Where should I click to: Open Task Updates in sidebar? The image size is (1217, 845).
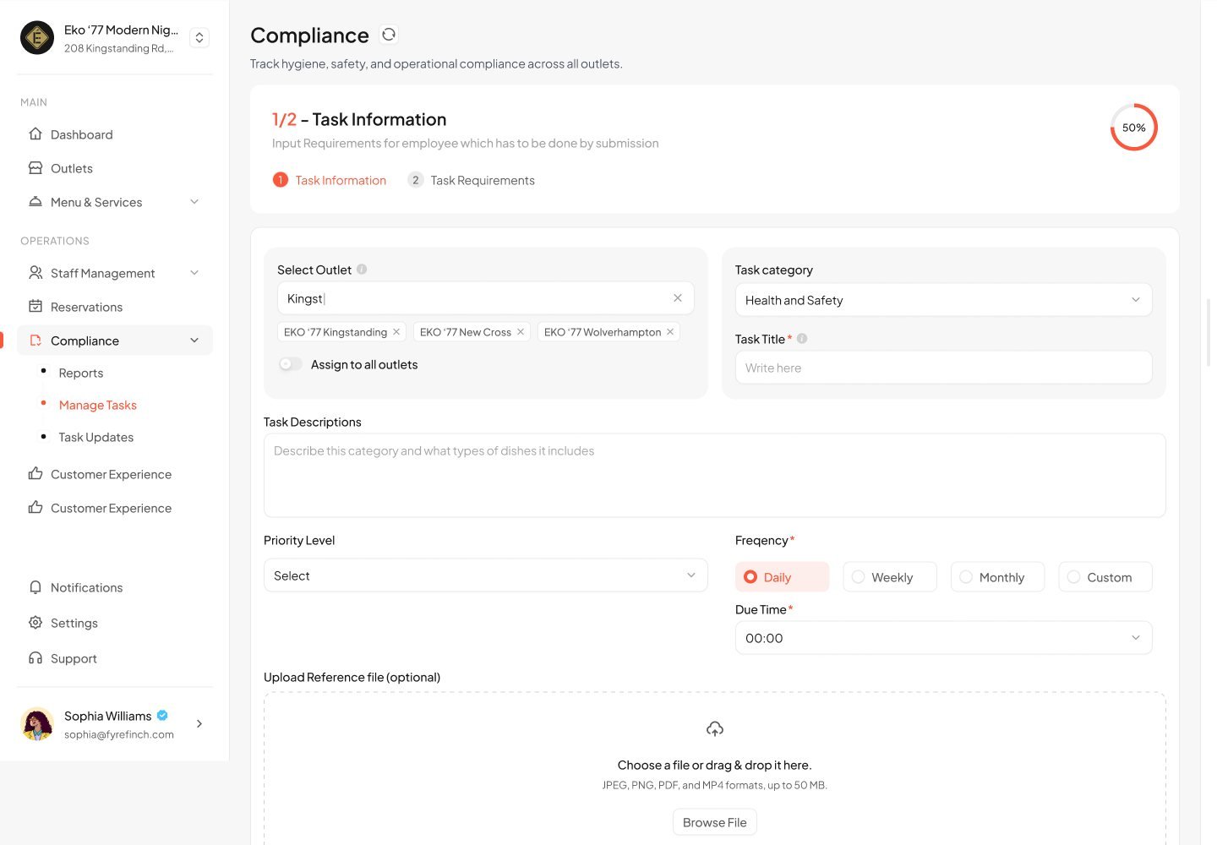(x=96, y=437)
